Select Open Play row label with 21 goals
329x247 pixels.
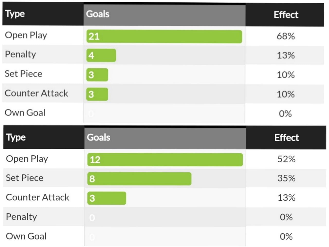[26, 35]
